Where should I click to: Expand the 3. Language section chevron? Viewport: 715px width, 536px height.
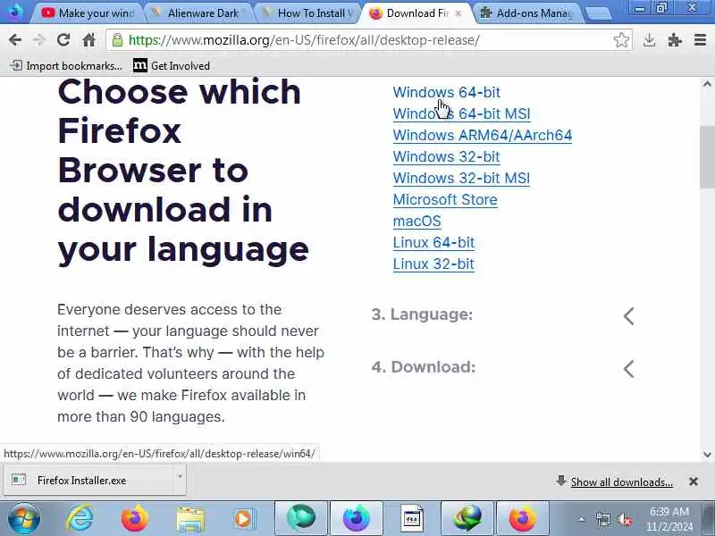tap(629, 316)
